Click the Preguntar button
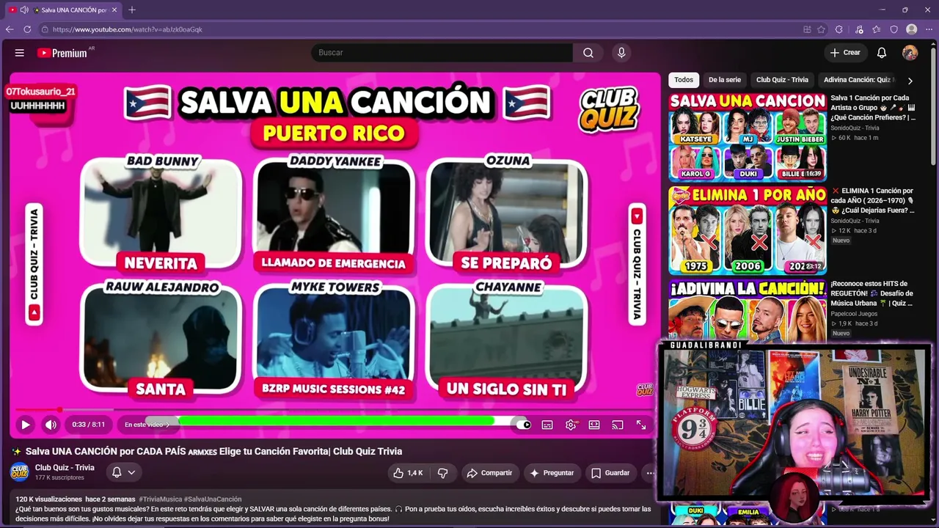 coord(552,473)
